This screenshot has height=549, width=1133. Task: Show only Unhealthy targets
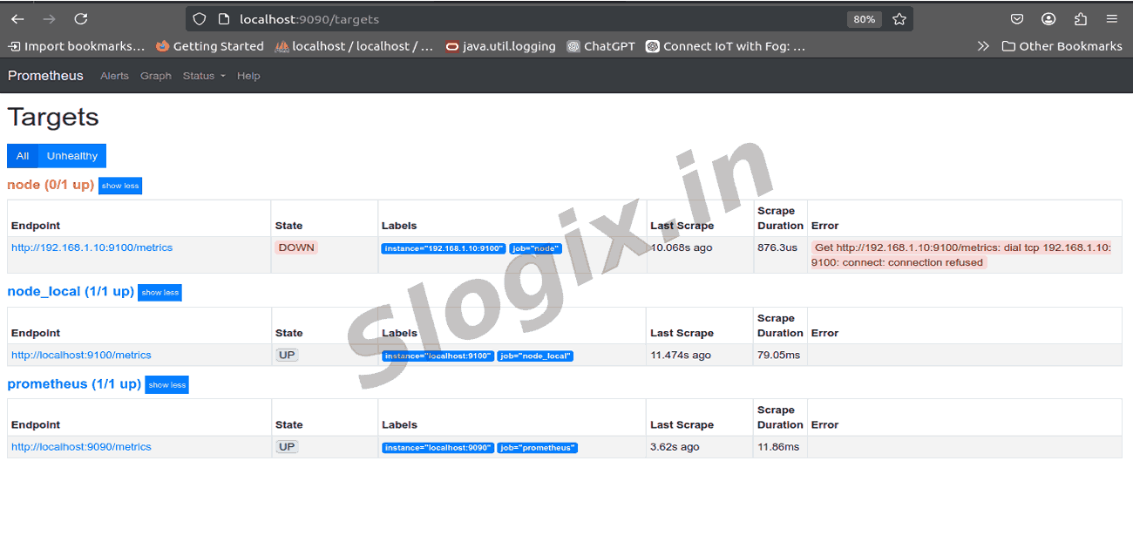(x=72, y=156)
